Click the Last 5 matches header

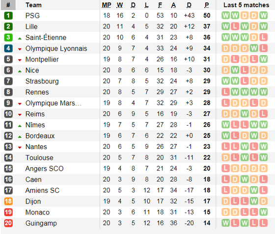(x=246, y=5)
